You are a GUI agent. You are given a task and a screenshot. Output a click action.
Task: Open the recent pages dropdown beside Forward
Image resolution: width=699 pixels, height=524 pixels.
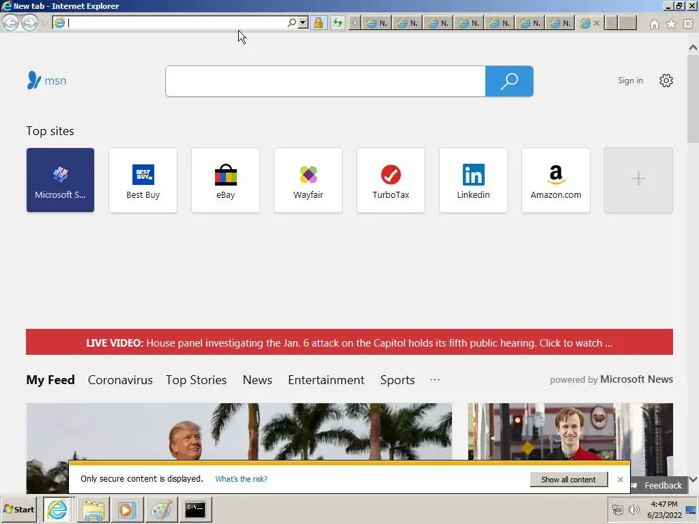tap(44, 23)
